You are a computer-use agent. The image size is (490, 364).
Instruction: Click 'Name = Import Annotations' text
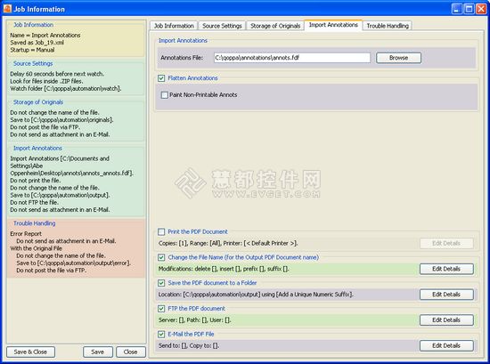point(45,36)
